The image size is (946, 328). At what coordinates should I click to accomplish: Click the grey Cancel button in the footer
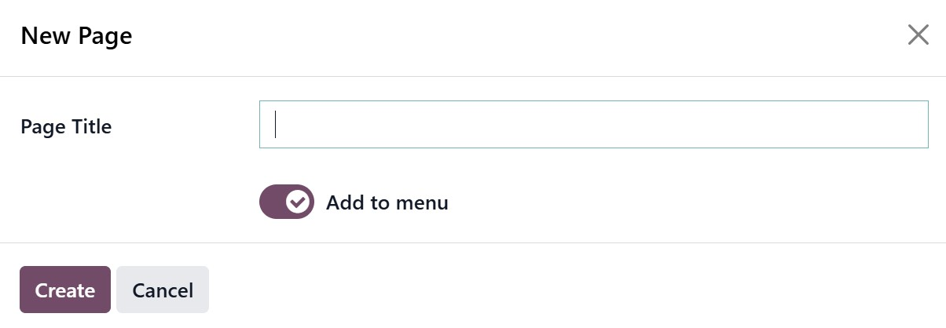click(x=163, y=290)
